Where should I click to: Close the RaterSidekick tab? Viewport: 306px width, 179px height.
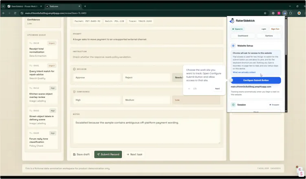point(41,6)
